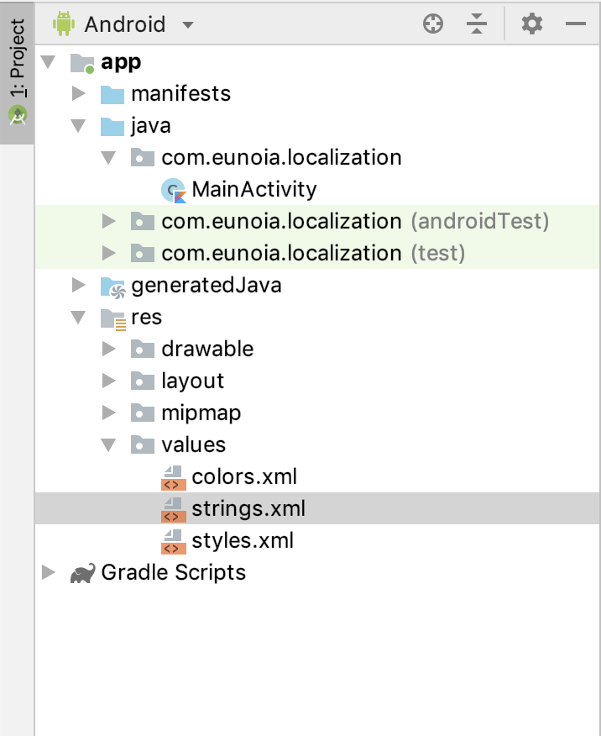Expand Gradle Scripts
This screenshot has height=736, width=601.
49,572
